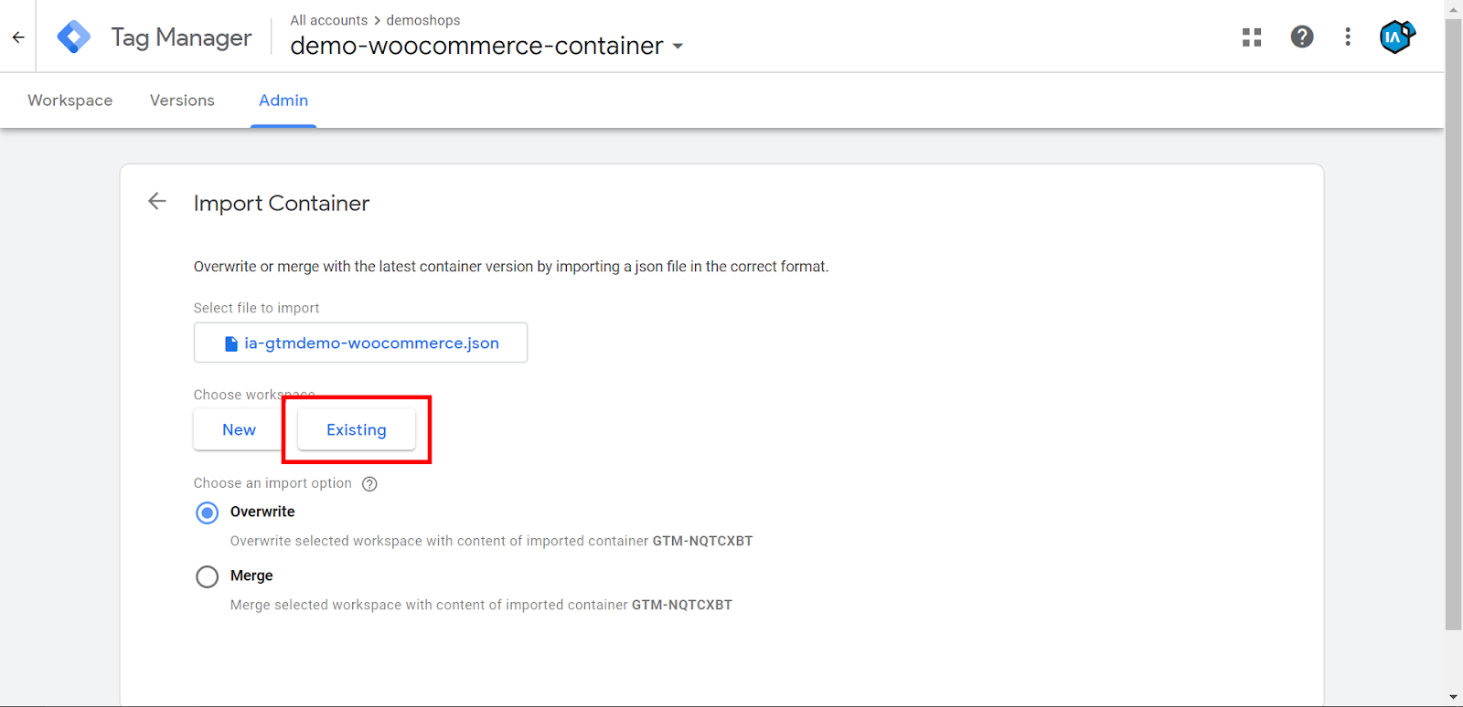
Task: Click the import option help icon
Action: tap(369, 484)
